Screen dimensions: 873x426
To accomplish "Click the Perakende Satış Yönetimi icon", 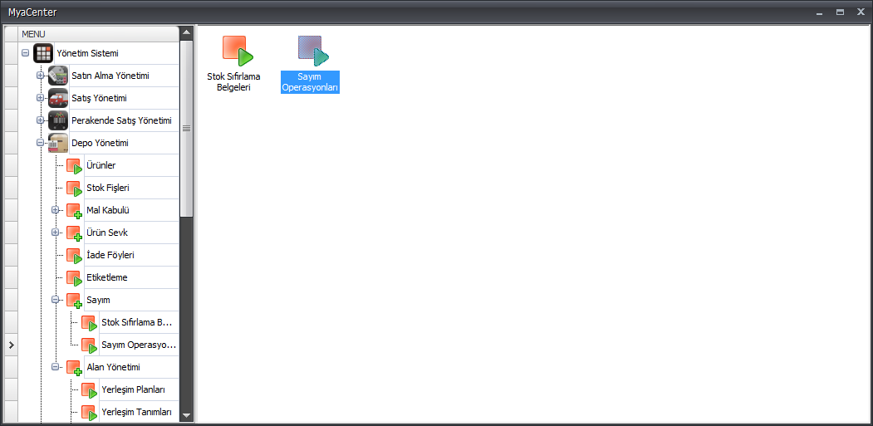I will [58, 120].
